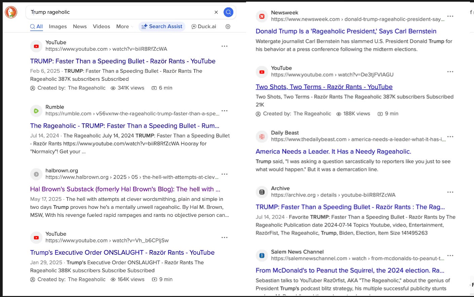Open options menu for Salem News result
This screenshot has width=474, height=297.
[450, 255]
